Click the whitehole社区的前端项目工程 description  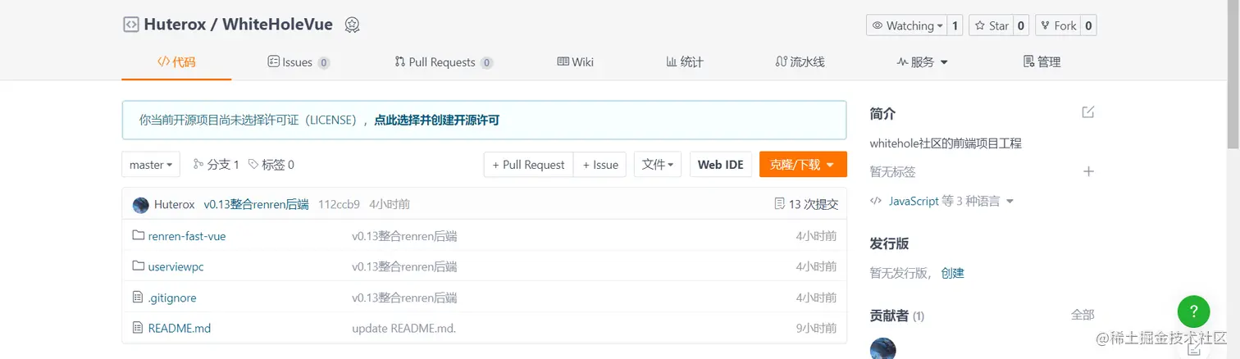[x=946, y=143]
